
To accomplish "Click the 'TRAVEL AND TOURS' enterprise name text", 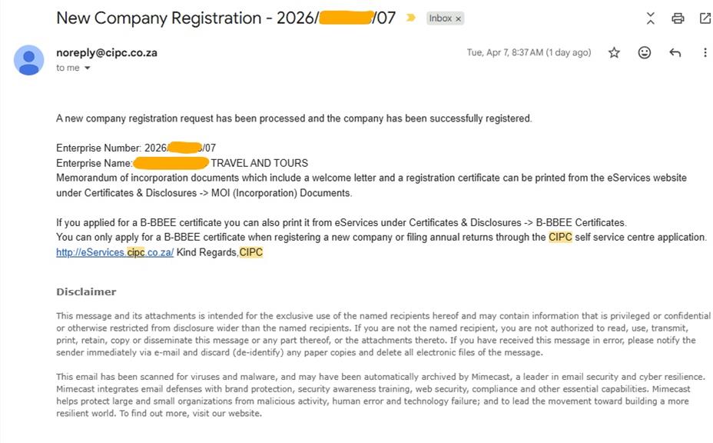I will point(259,163).
